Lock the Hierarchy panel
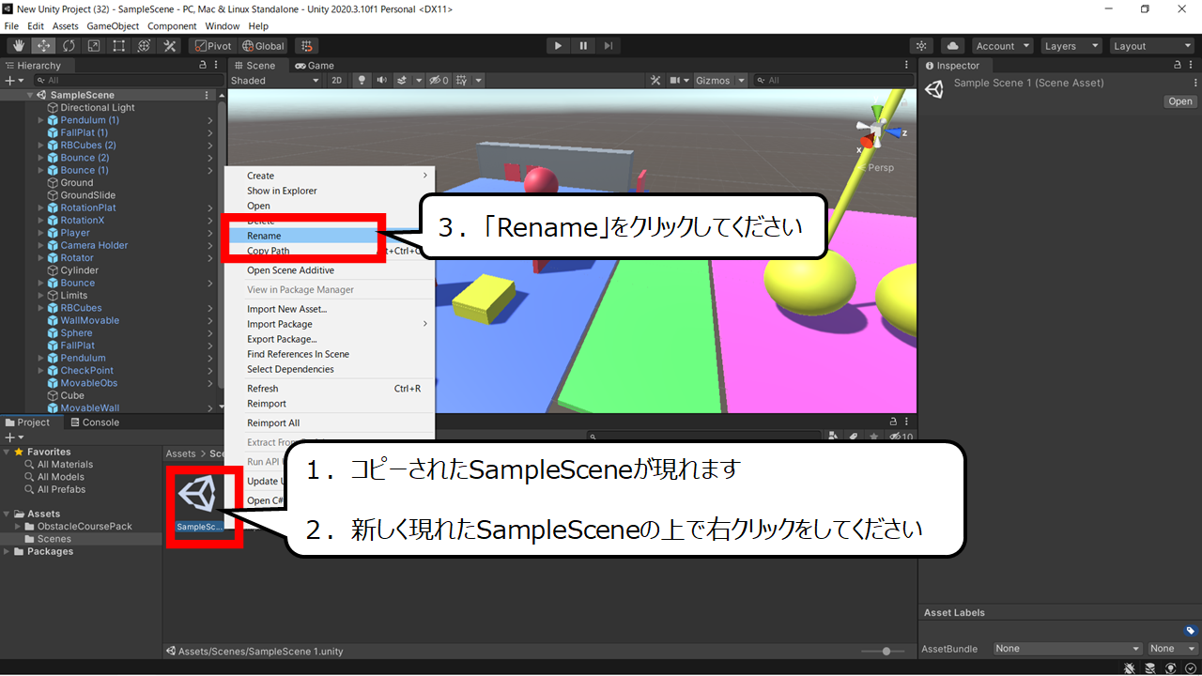The image size is (1202, 676). [204, 66]
